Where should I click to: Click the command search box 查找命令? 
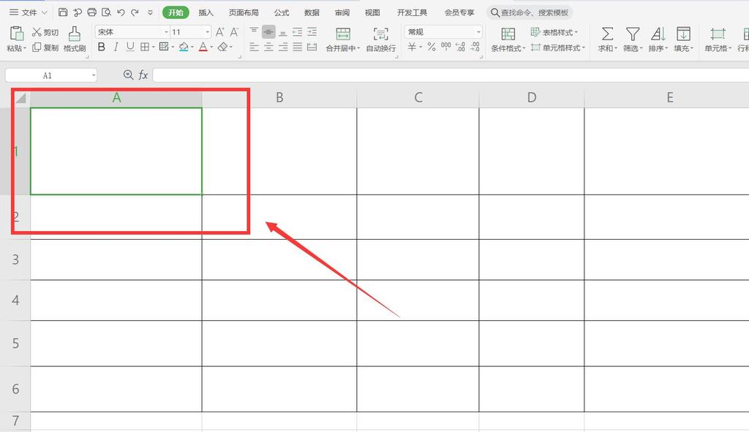(530, 12)
